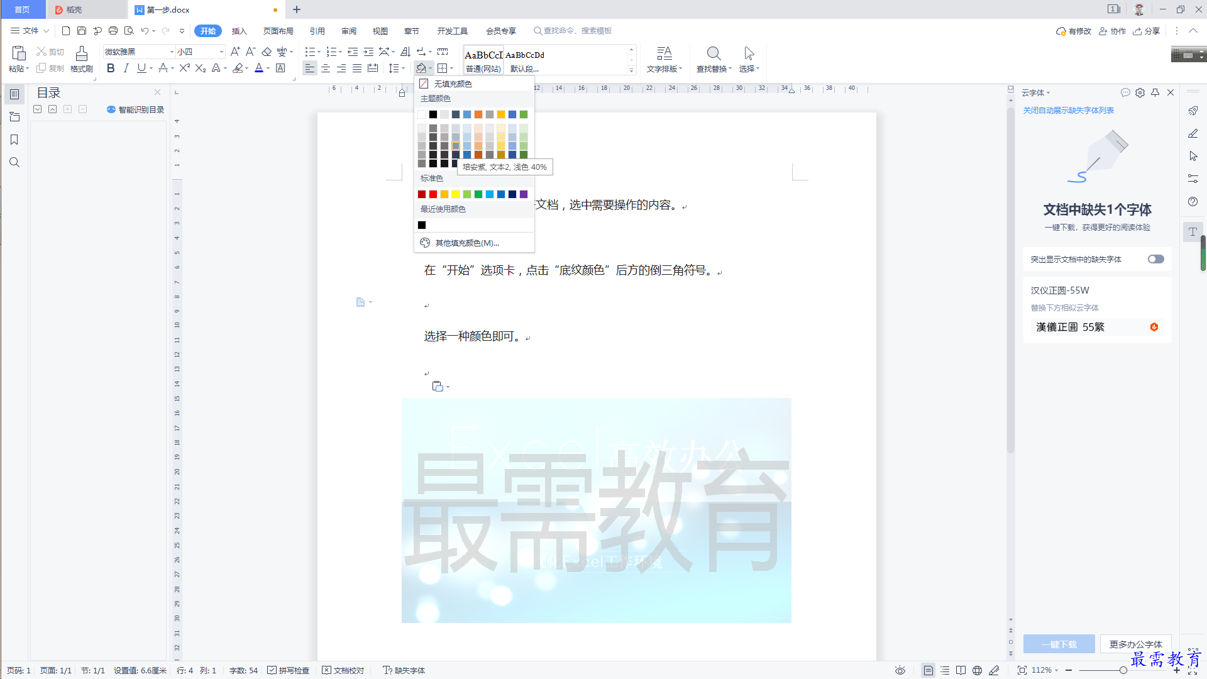This screenshot has height=679, width=1207.
Task: Expand the underline style arrow
Action: point(151,69)
